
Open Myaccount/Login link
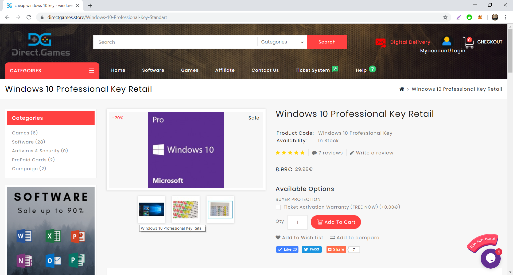pos(442,51)
